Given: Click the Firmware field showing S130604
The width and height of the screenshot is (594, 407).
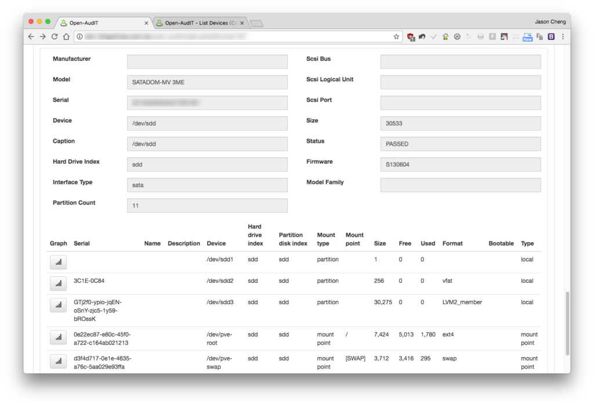Looking at the screenshot, I should [x=461, y=165].
